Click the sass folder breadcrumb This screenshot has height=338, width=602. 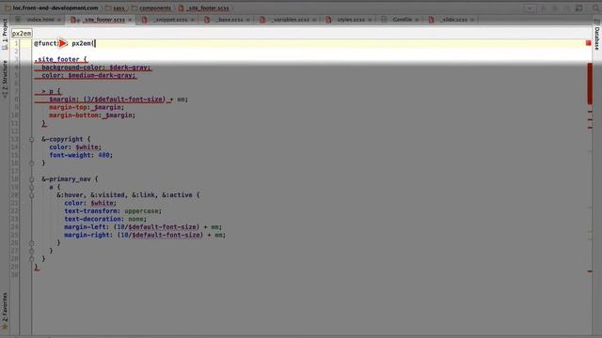pyautogui.click(x=119, y=8)
